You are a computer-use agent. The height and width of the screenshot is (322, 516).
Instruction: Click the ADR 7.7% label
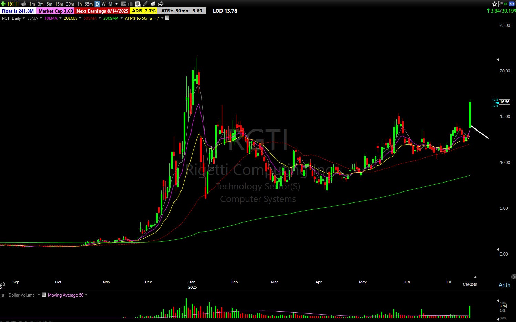[x=144, y=11]
